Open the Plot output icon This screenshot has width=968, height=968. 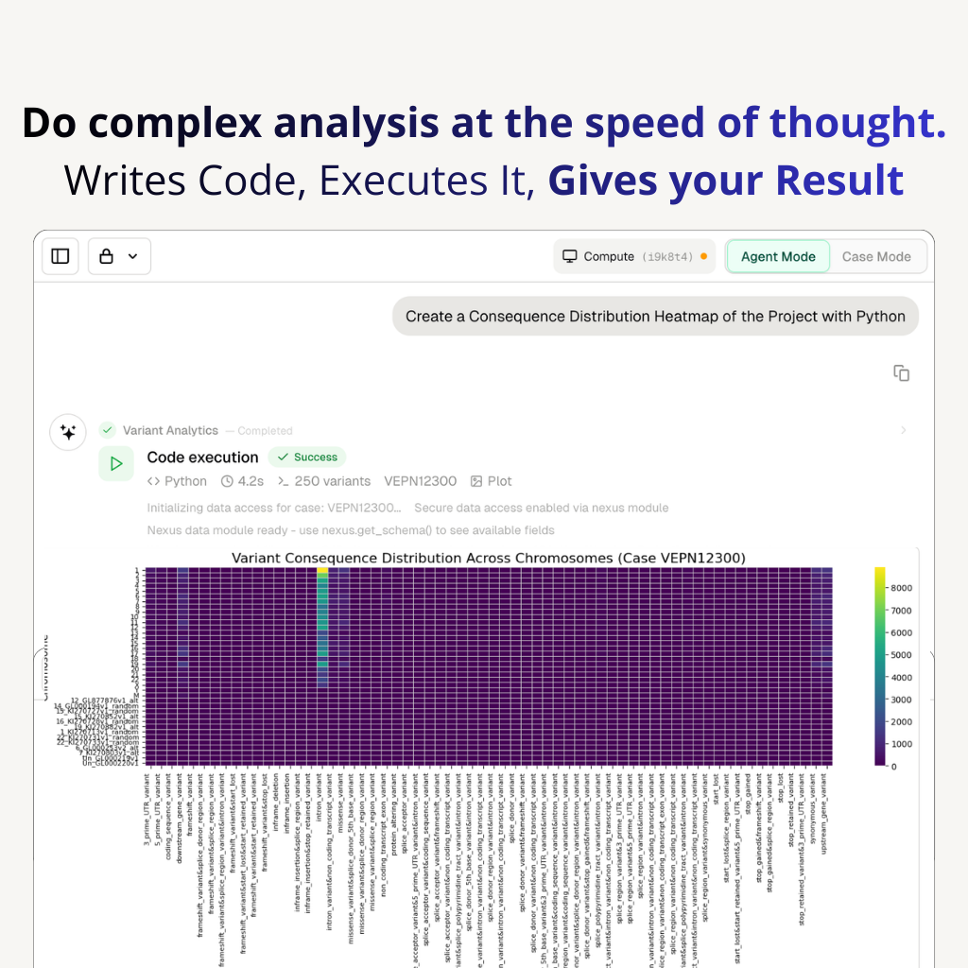[x=478, y=481]
